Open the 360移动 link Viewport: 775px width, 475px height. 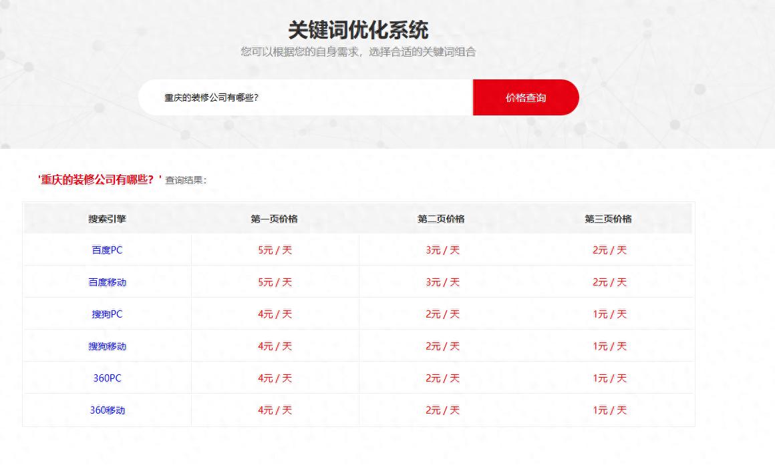click(107, 410)
